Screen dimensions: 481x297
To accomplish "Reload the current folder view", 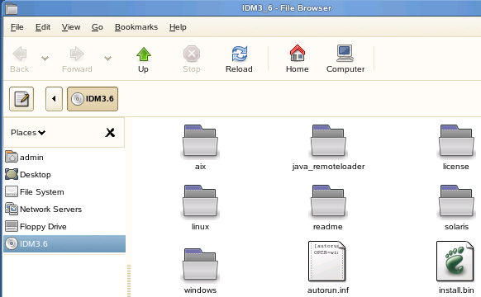I will (x=239, y=59).
